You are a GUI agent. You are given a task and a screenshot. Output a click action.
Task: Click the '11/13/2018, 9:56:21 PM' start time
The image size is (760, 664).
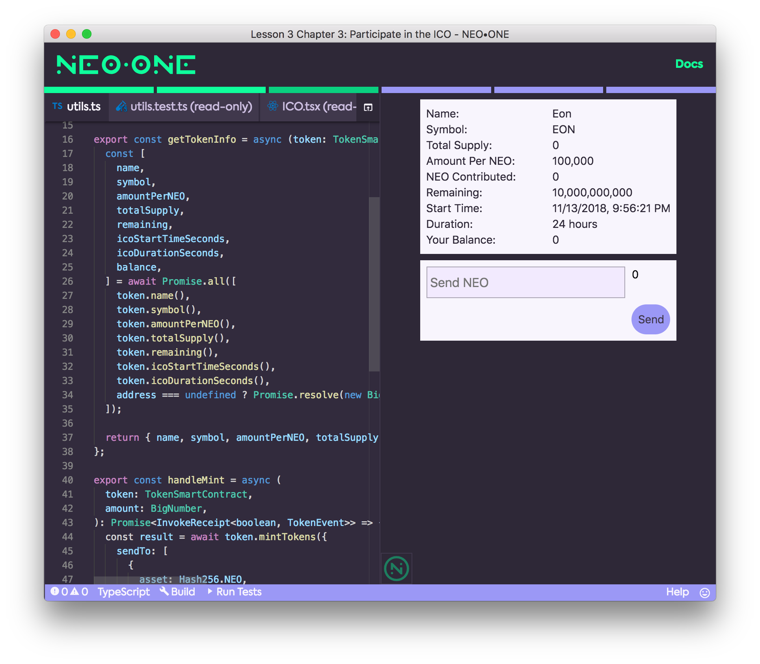(x=611, y=208)
